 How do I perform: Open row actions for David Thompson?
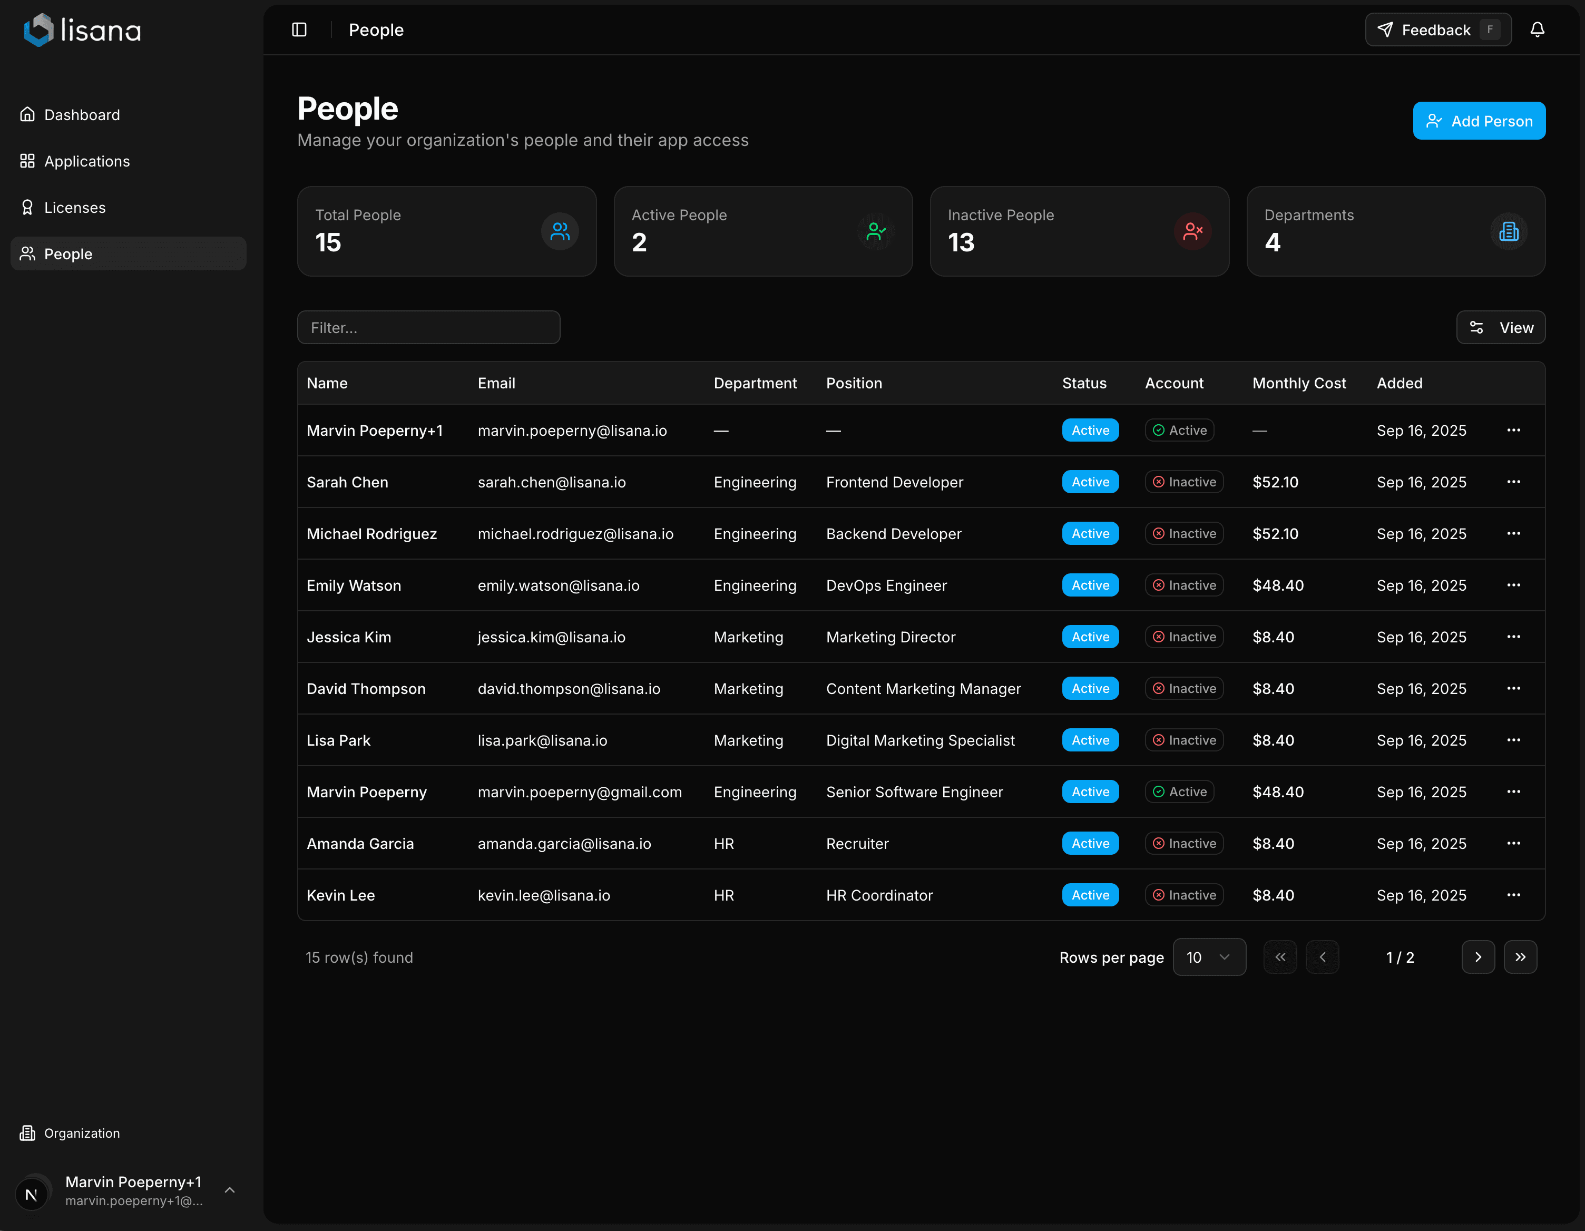1513,688
